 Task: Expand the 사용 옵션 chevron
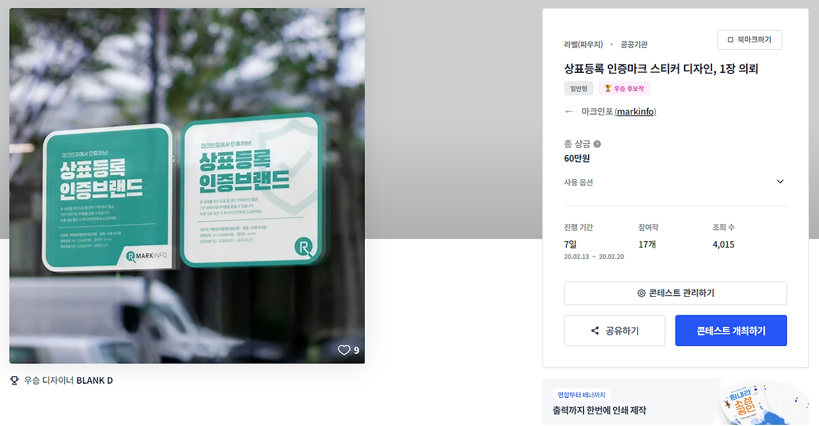click(x=780, y=182)
